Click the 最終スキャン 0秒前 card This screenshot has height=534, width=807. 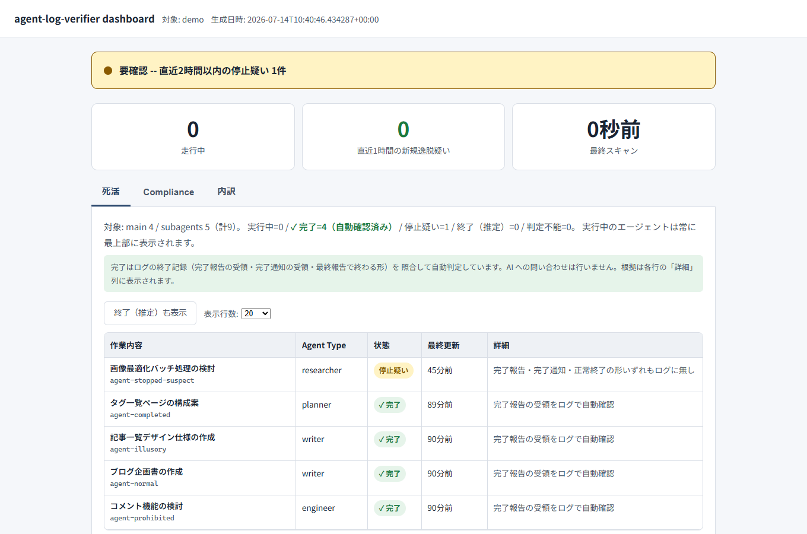point(614,137)
